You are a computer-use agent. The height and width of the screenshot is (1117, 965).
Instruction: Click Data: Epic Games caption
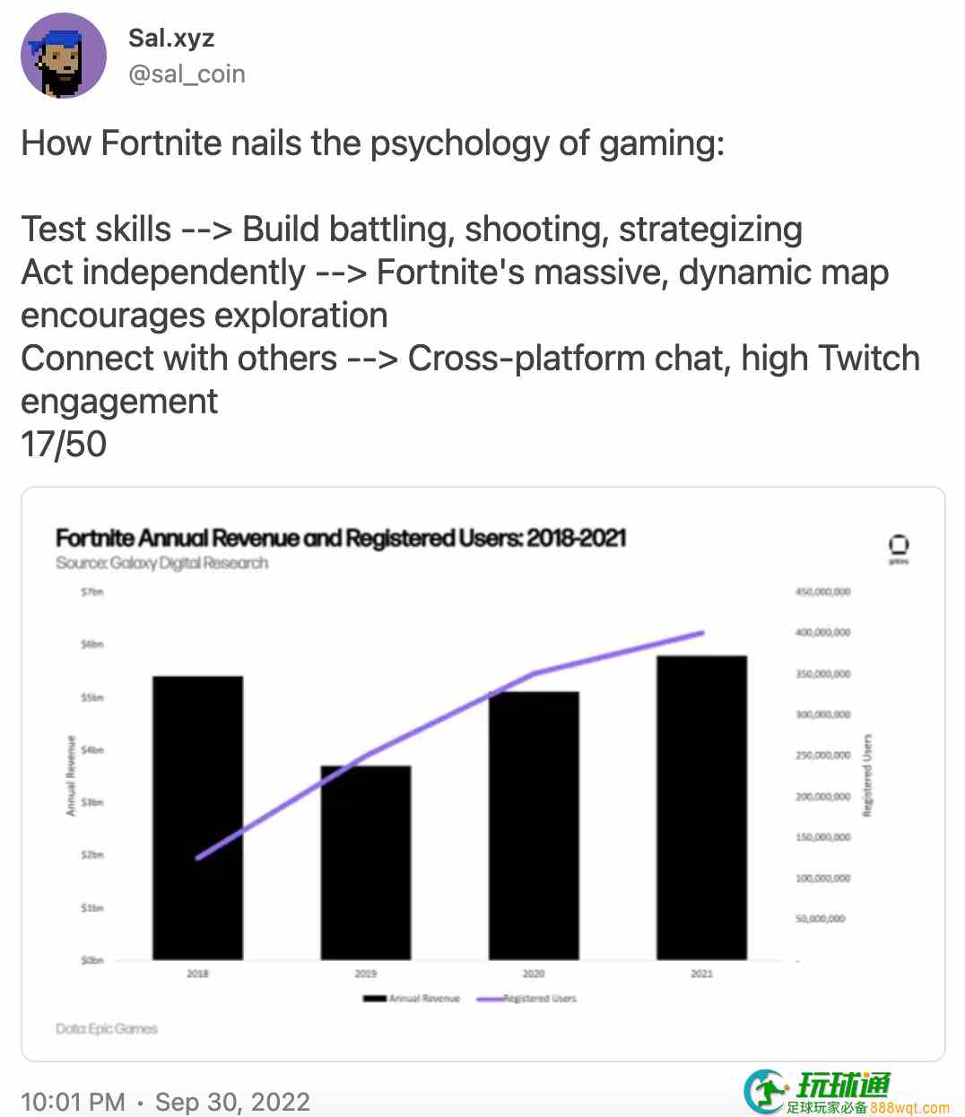click(x=107, y=1028)
